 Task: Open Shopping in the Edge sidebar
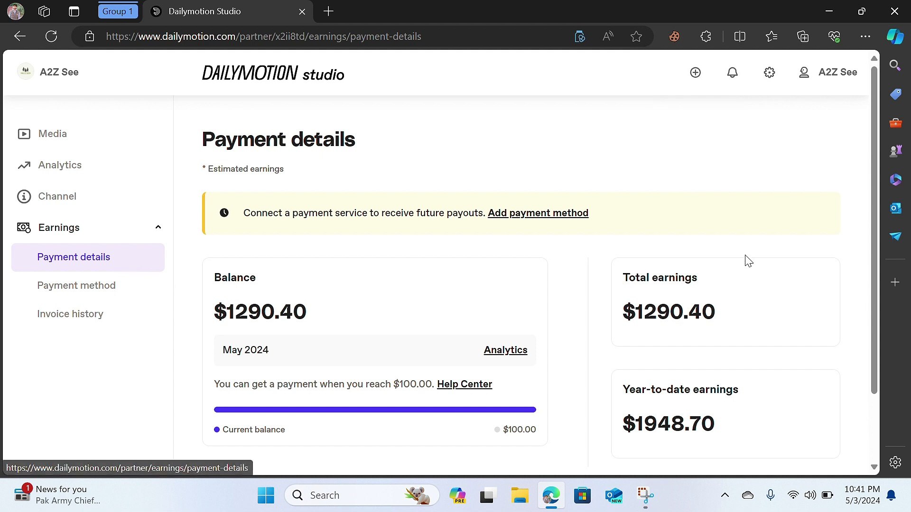click(896, 94)
